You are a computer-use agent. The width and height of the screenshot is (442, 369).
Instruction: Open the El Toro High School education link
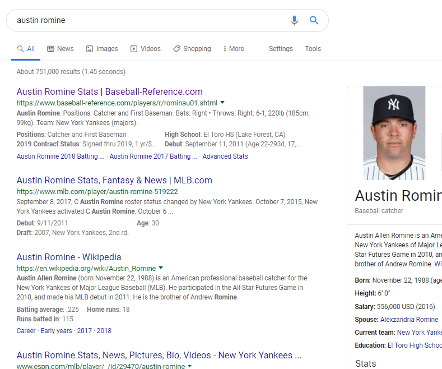[415, 345]
